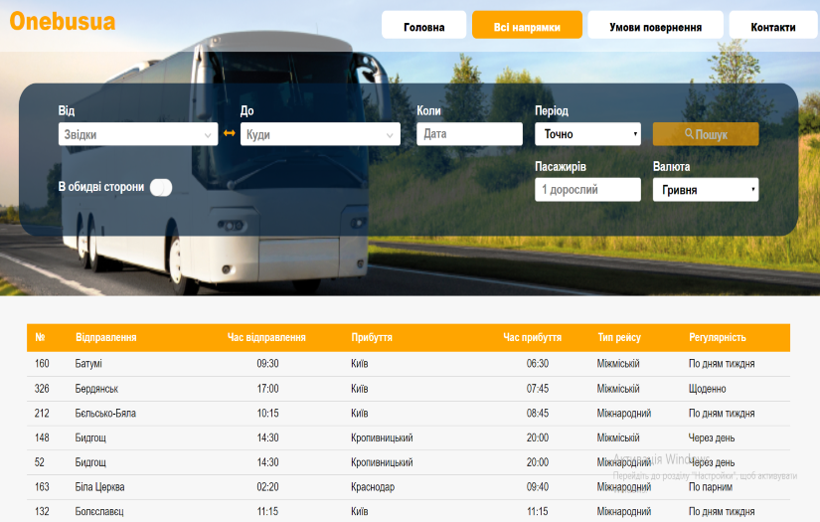Open the Валюта dropdown showing Гривня
This screenshot has width=820, height=522.
pos(706,189)
